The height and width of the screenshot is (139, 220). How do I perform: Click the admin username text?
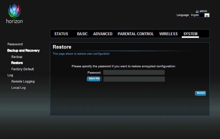[x=203, y=11]
